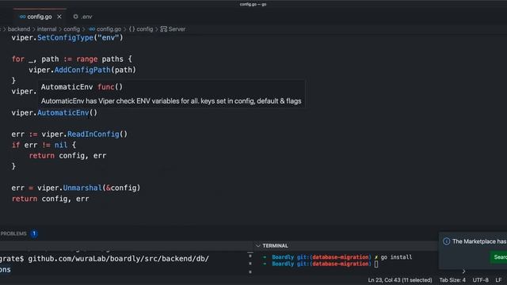The height and width of the screenshot is (285, 507).
Task: Select the {} config symbol breadcrumb
Action: pyautogui.click(x=141, y=29)
